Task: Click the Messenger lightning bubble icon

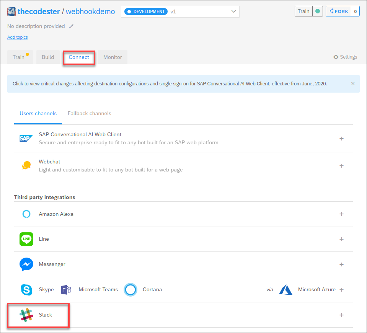Action: [26, 264]
